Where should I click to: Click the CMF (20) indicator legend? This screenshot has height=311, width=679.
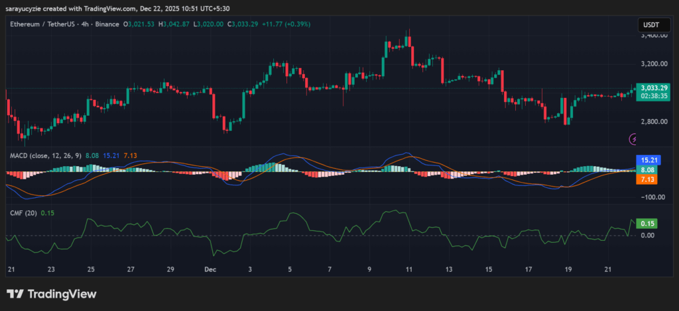coord(23,212)
